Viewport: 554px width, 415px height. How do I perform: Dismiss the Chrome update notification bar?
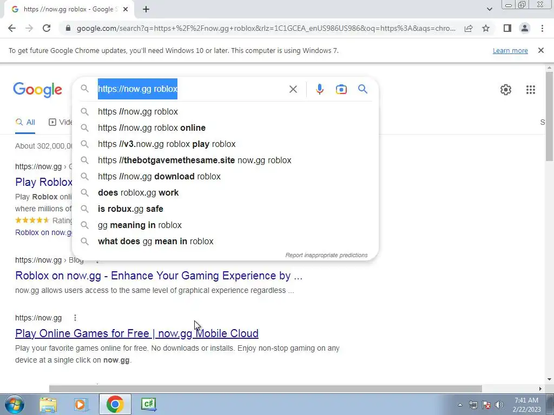click(541, 50)
